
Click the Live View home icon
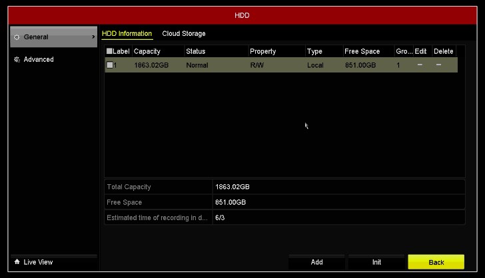(x=17, y=262)
